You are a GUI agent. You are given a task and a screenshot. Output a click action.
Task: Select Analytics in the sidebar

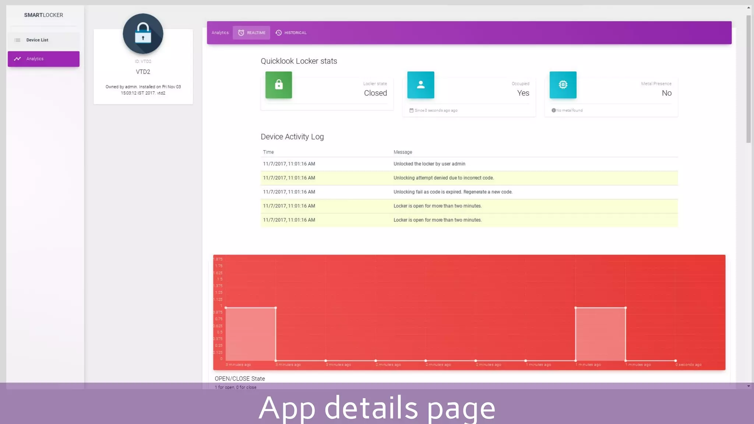[x=43, y=59]
